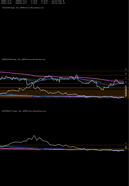Viewport: 129px width, 186px height.
Task: Click the WEEKLY(250) Eagle View chart title
Action: point(23,59)
